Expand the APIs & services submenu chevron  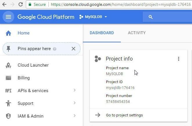tap(75, 90)
